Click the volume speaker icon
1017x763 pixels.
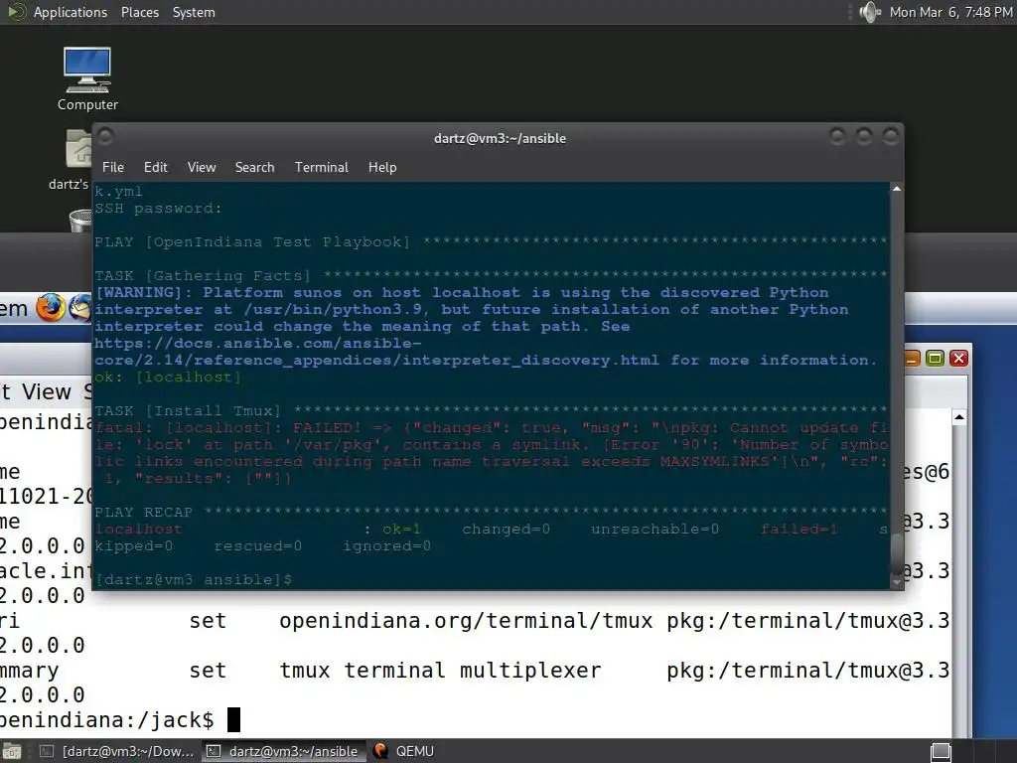(x=870, y=12)
